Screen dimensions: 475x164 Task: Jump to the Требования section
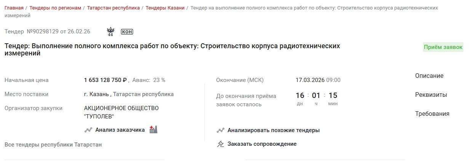432,114
